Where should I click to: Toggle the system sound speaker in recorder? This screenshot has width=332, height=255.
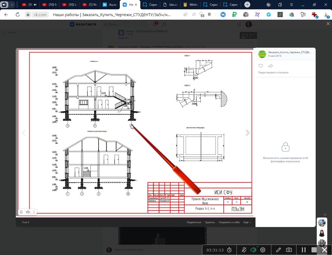tap(253, 250)
